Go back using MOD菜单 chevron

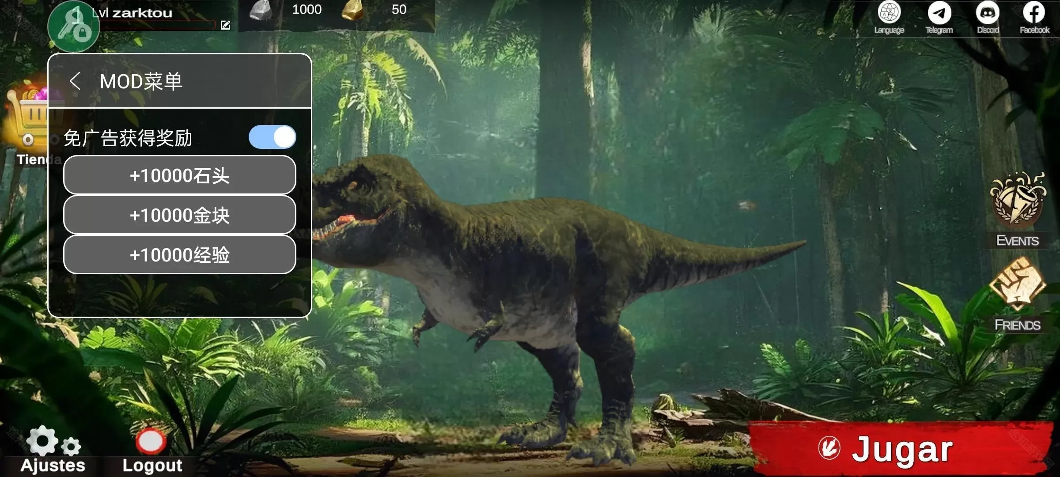[76, 81]
